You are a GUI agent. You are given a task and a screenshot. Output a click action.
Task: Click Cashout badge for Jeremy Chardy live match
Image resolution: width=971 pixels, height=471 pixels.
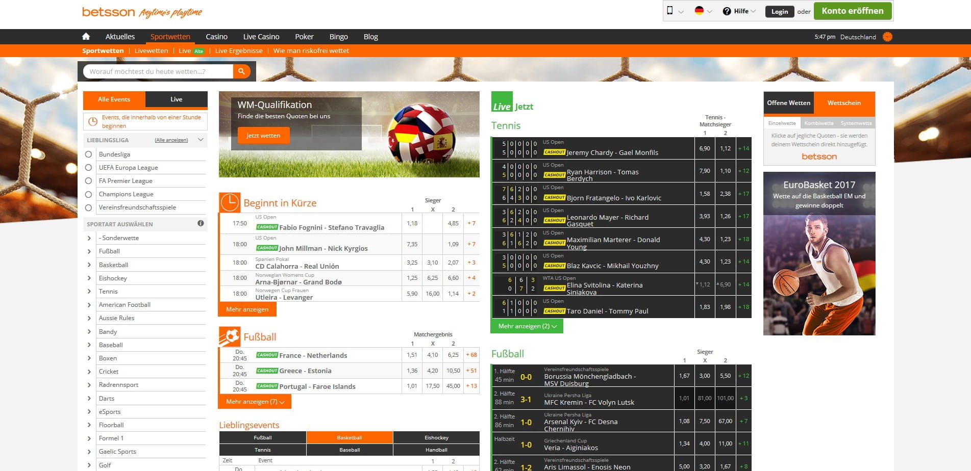554,152
